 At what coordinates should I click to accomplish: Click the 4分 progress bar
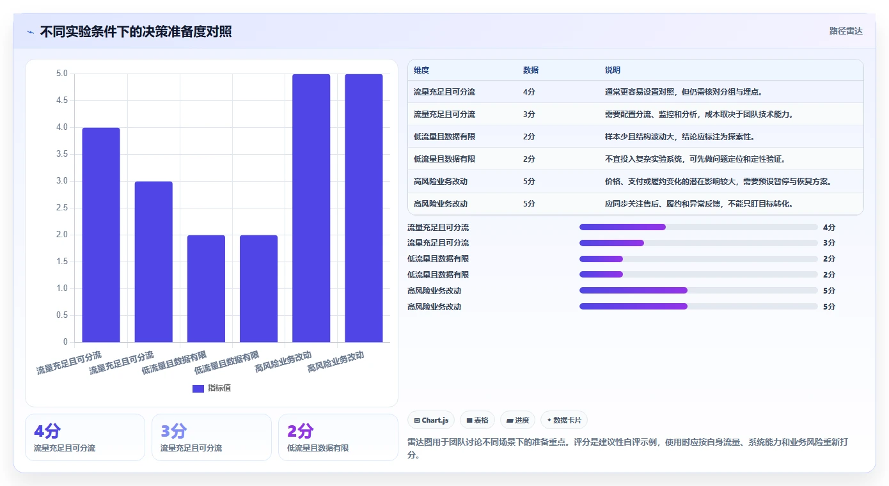coord(698,227)
